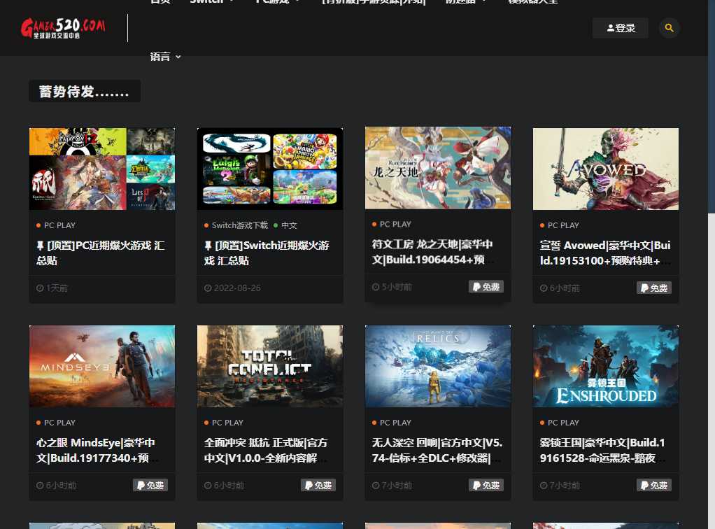Open the 雾锁王国 Enshrouded post title
The height and width of the screenshot is (529, 715).
[604, 450]
